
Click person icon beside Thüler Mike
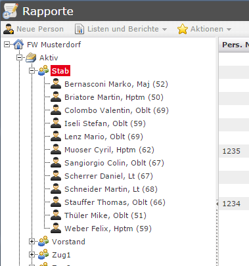point(56,215)
